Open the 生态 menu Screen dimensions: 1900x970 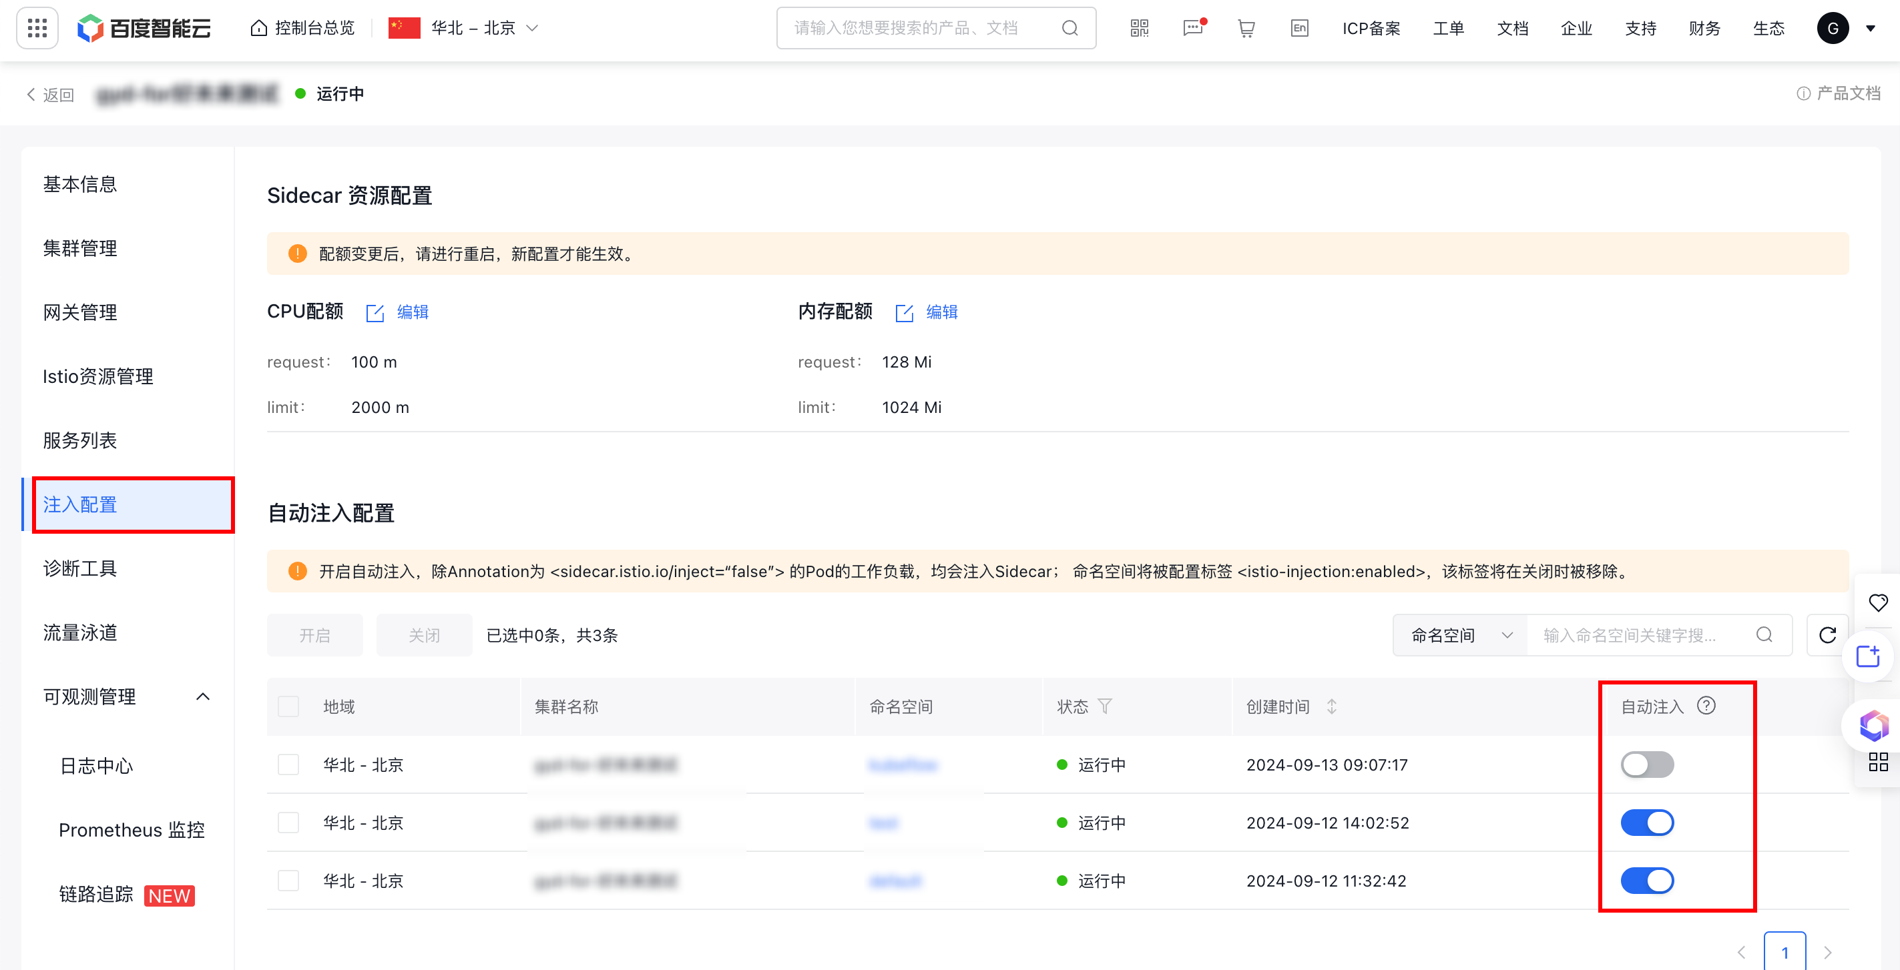(1768, 28)
